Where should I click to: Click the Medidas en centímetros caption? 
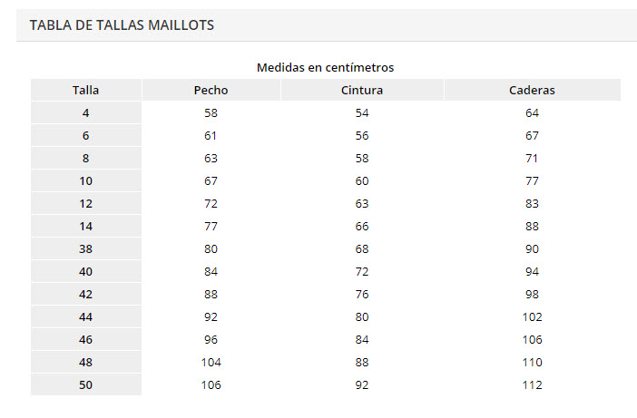[326, 67]
